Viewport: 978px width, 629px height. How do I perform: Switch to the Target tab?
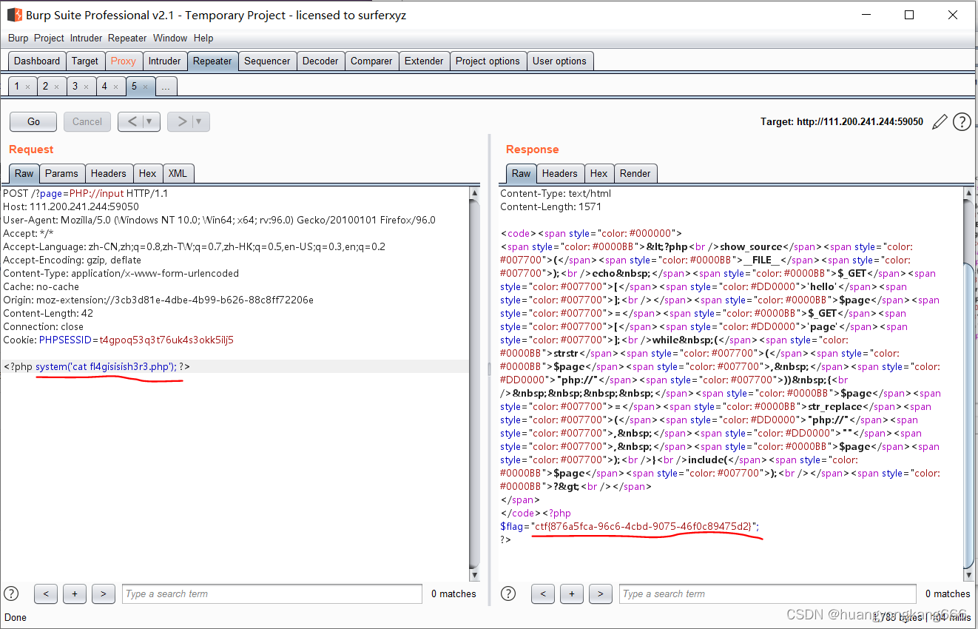tap(85, 61)
